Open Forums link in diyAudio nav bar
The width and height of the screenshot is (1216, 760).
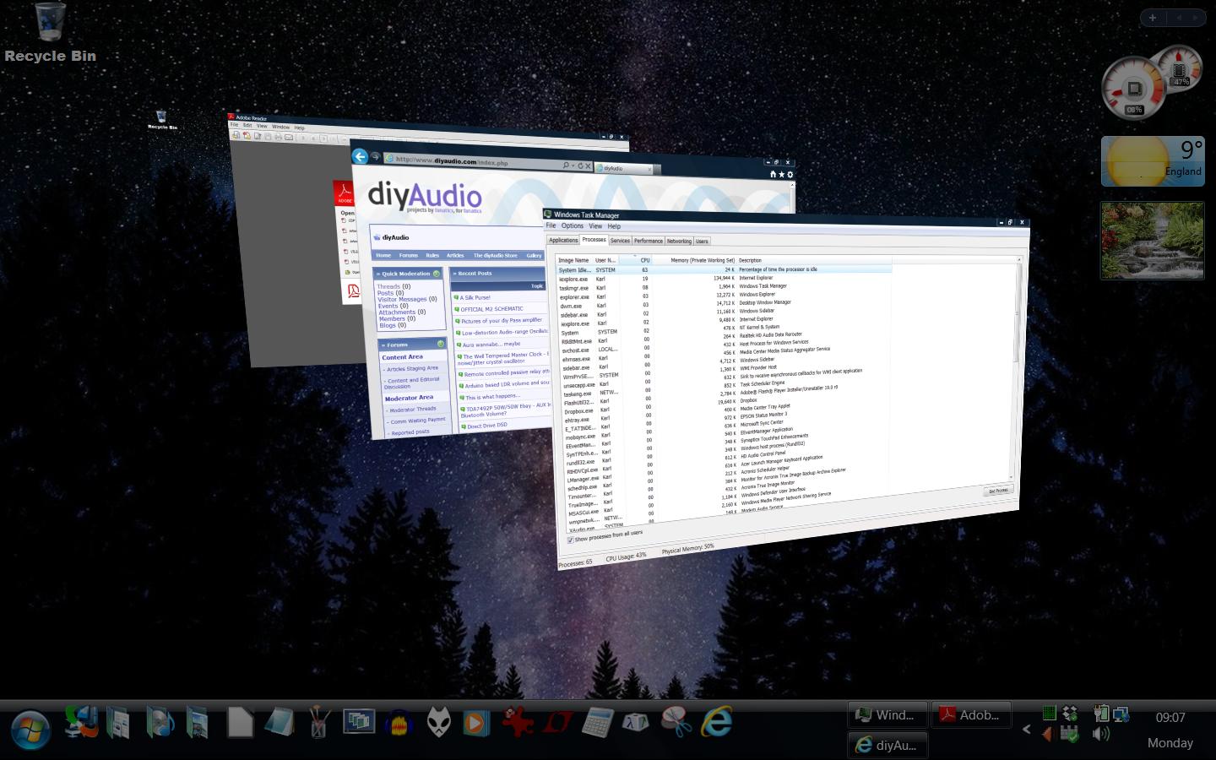click(x=408, y=255)
